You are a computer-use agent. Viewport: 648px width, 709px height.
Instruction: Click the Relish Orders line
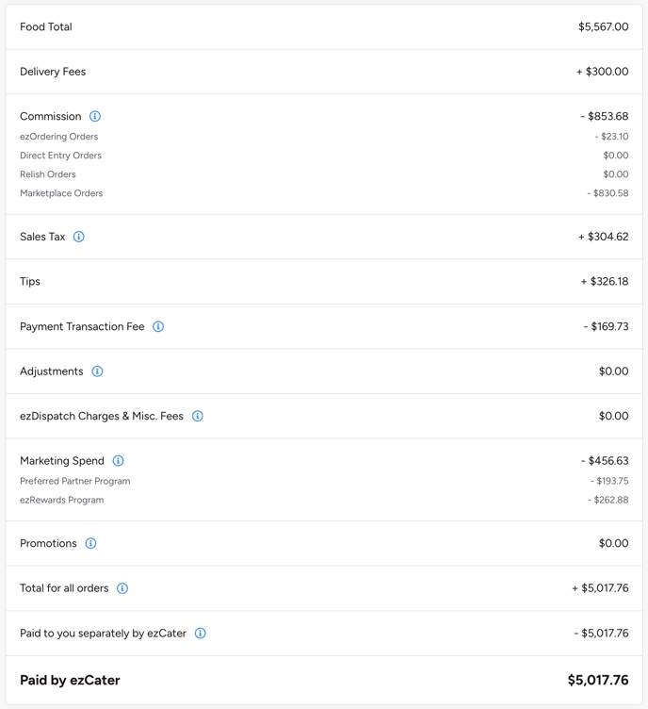click(x=48, y=174)
